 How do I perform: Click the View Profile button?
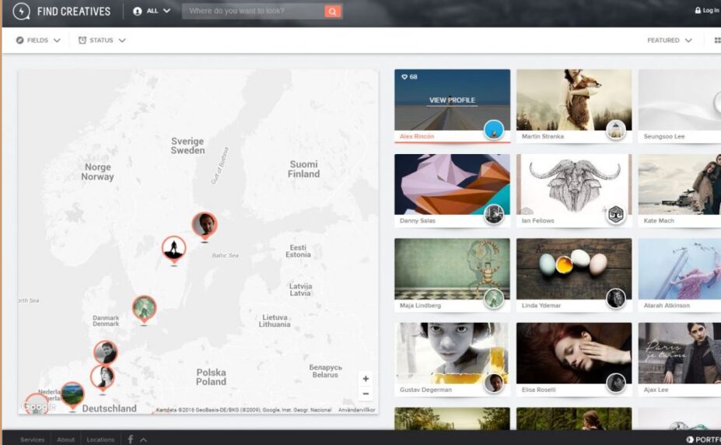(x=452, y=100)
